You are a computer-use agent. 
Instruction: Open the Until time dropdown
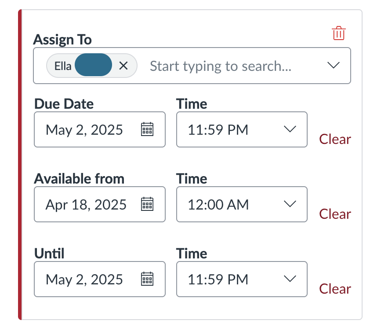pyautogui.click(x=290, y=279)
